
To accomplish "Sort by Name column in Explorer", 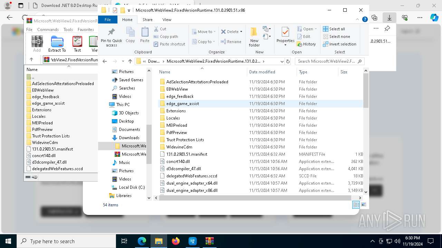I will pyautogui.click(x=202, y=72).
